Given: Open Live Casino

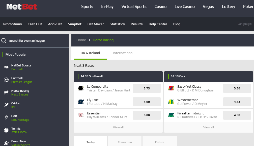Looking at the screenshot, I should (184, 7).
